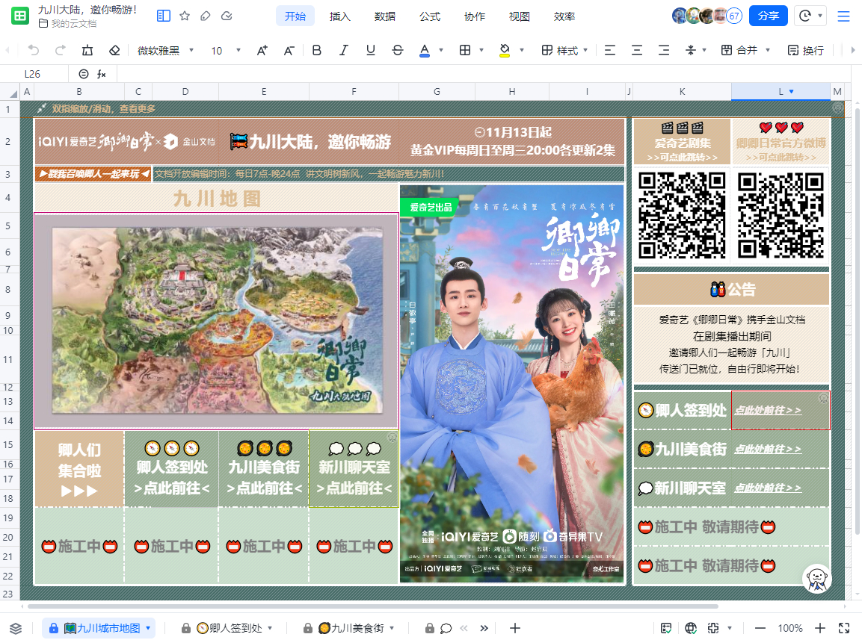Toggle the side panel layout icon
Image resolution: width=862 pixels, height=640 pixels.
[163, 16]
